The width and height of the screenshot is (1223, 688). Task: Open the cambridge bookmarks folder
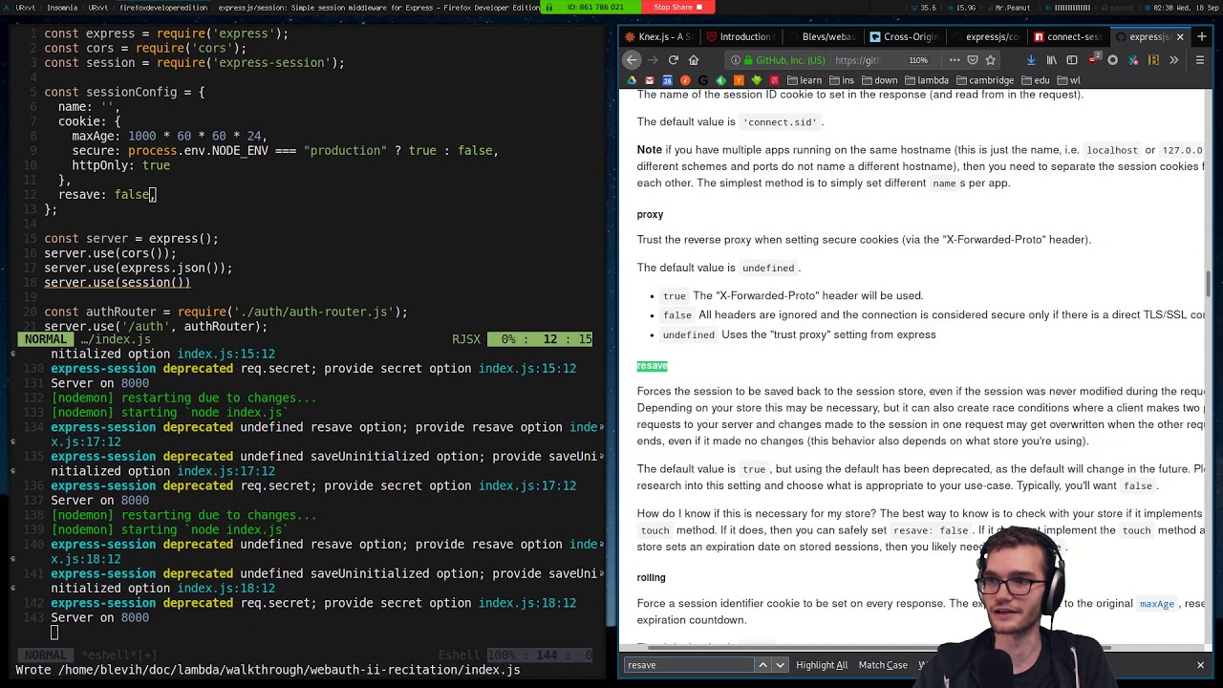coord(985,80)
